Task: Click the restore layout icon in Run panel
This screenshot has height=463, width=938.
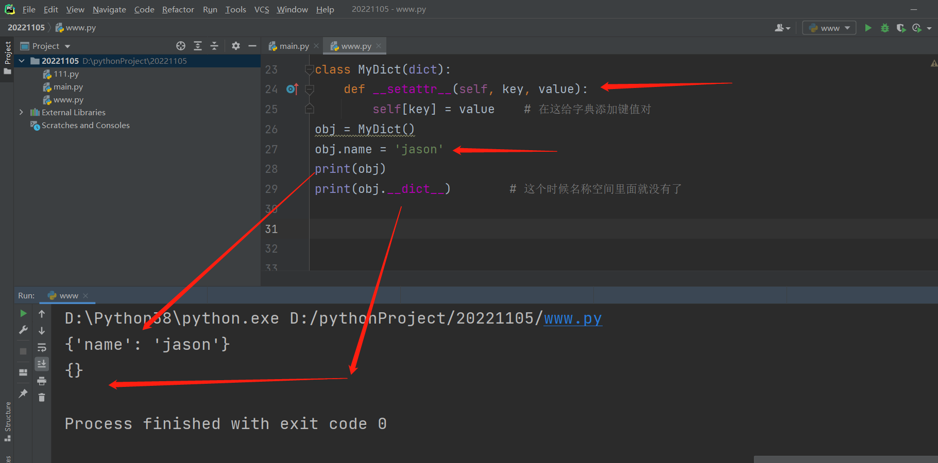Action: pos(23,372)
